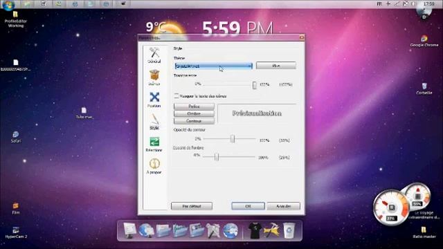Click the Annuler button

[x=283, y=206]
